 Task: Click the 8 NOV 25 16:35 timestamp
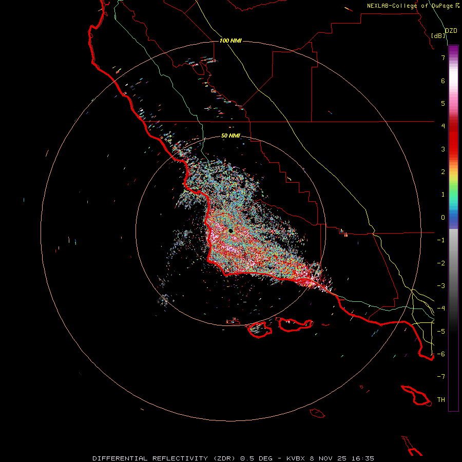(342, 458)
